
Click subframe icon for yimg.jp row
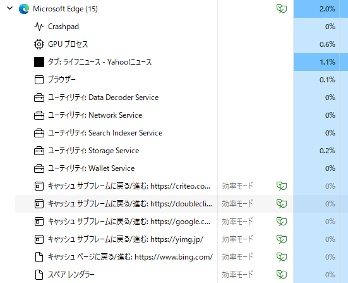(39, 239)
